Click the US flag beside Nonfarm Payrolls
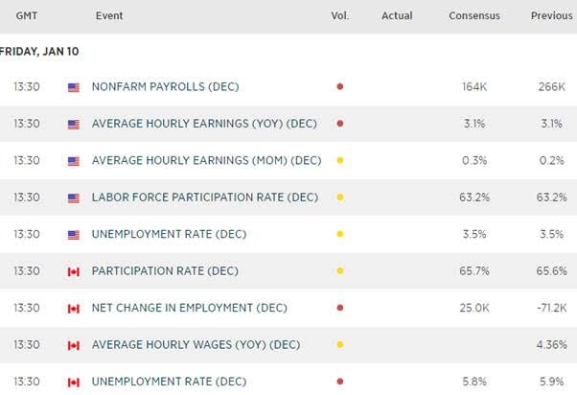Screen dimensions: 577x395 (x=74, y=87)
